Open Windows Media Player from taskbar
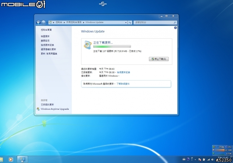233x163 pixels. point(11,159)
